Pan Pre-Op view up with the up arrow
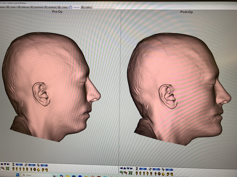Image resolution: width=237 pixels, height=177 pixels. (2, 164)
